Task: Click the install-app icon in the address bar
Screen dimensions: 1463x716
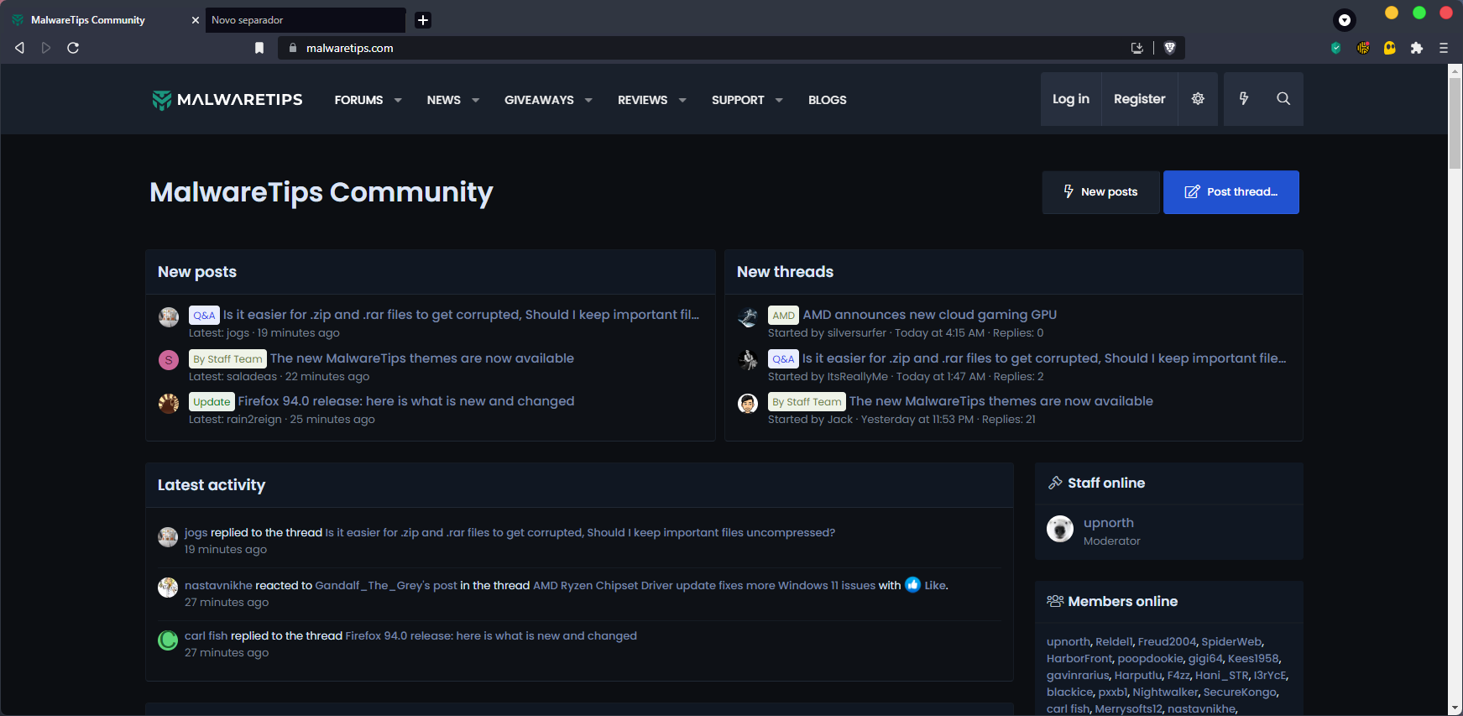Action: click(1137, 48)
